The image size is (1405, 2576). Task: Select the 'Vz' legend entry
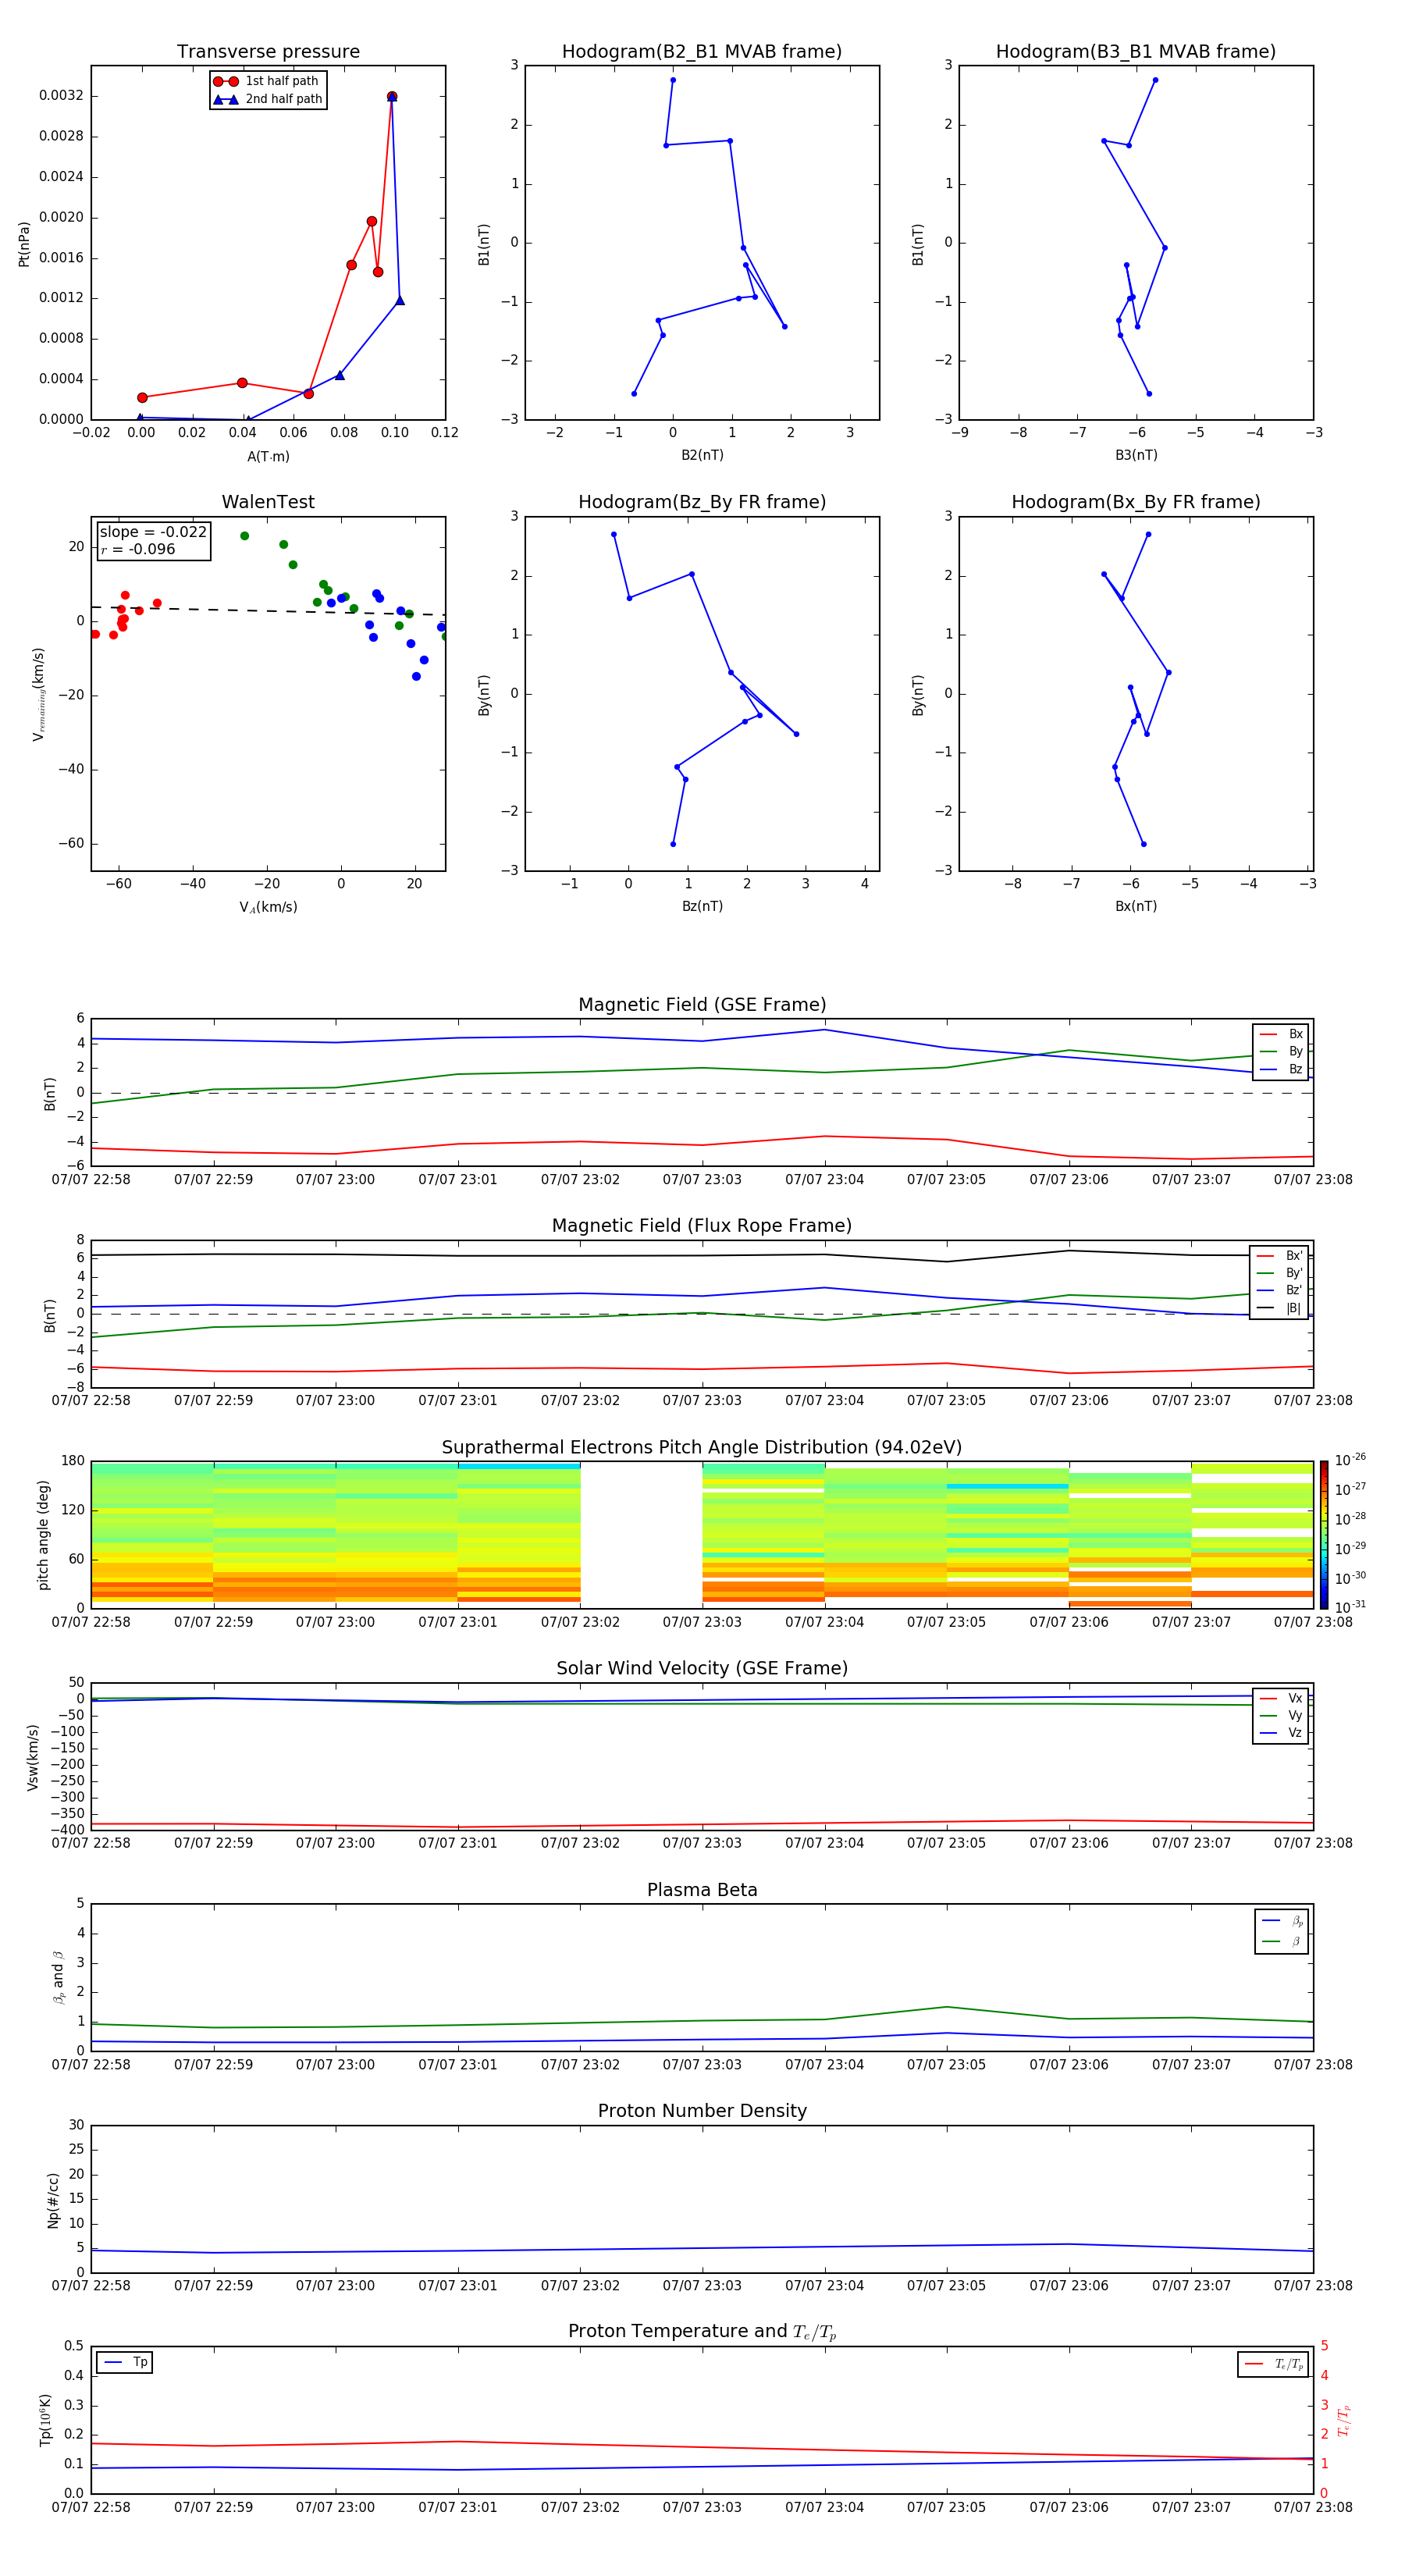[x=1281, y=1733]
